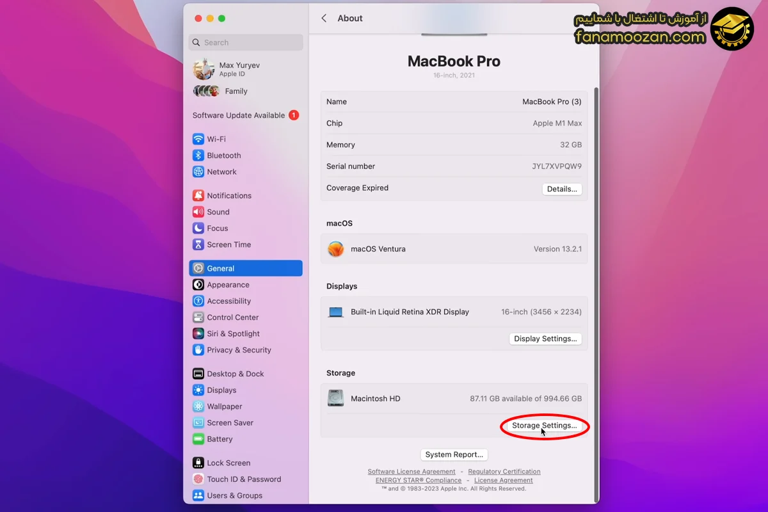Image resolution: width=768 pixels, height=512 pixels.
Task: Click the About pane vertical scrollbar
Action: click(596, 294)
